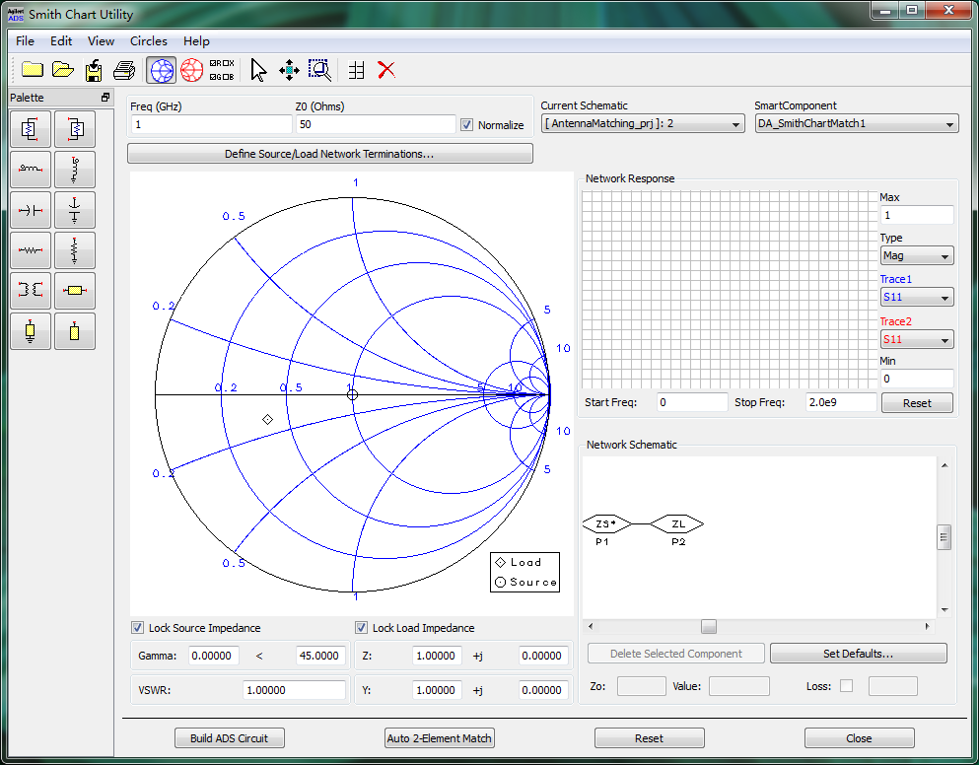Viewport: 979px width, 765px height.
Task: Click the schematic scrollbar's down arrow
Action: coord(944,609)
